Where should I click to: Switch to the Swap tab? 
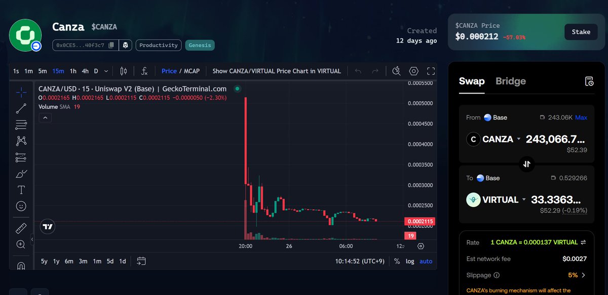[472, 81]
